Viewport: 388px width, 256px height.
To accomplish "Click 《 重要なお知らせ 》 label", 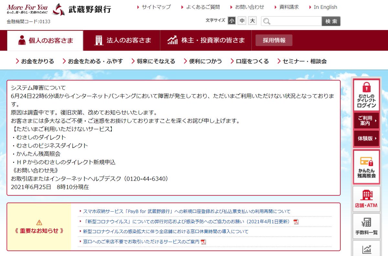I will (x=39, y=231).
